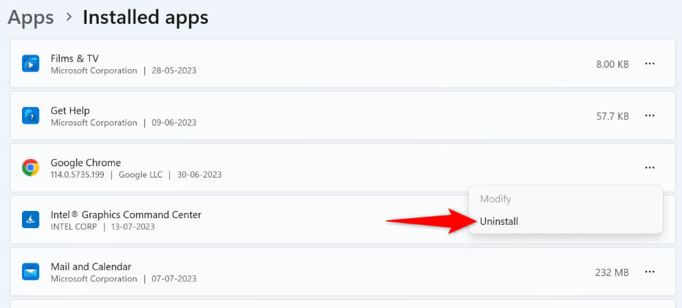
Task: Click the Mail and Calendar envelope icon
Action: pos(30,271)
